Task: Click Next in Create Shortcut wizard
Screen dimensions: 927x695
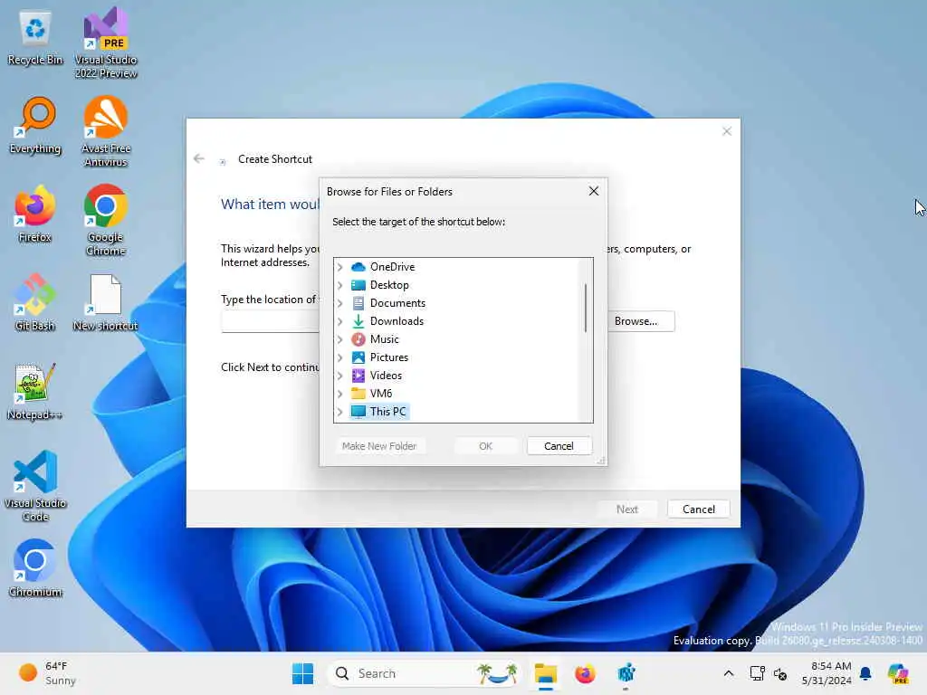Action: point(627,509)
